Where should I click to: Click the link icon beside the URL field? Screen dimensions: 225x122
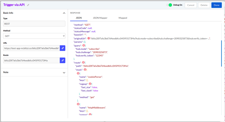[63, 48]
